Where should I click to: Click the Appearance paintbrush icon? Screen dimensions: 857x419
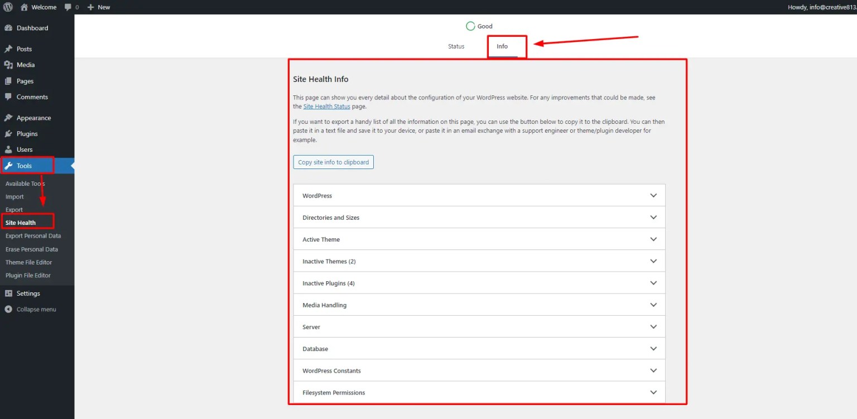pyautogui.click(x=8, y=118)
